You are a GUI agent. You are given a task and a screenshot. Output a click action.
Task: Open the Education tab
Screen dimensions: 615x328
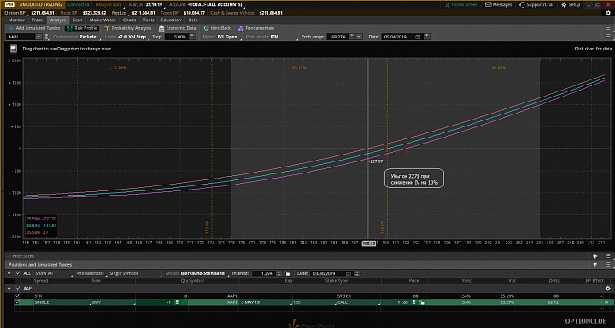pos(171,20)
